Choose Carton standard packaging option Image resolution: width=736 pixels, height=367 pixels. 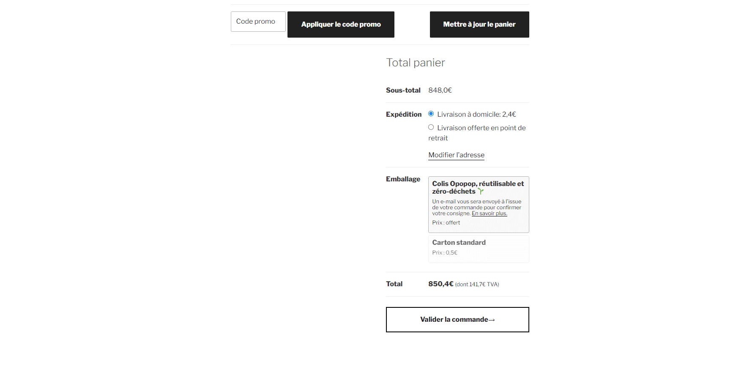coord(479,249)
